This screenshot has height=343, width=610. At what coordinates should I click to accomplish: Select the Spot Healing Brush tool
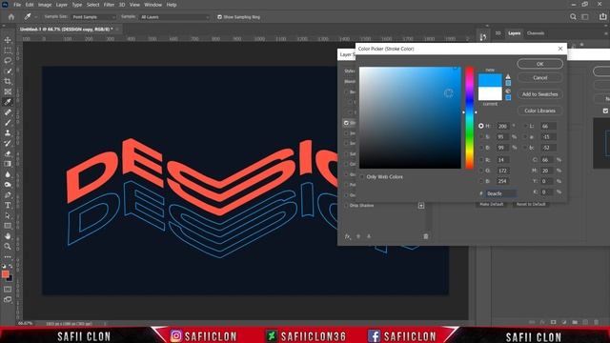(8, 112)
